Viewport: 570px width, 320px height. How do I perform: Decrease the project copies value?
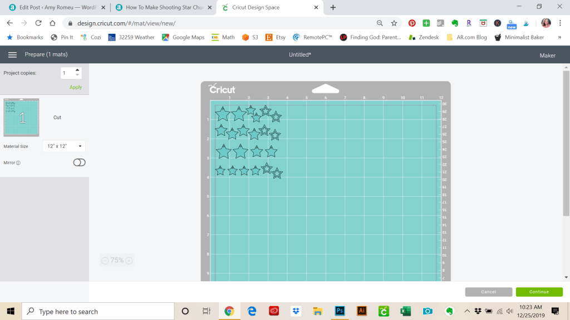pyautogui.click(x=77, y=75)
